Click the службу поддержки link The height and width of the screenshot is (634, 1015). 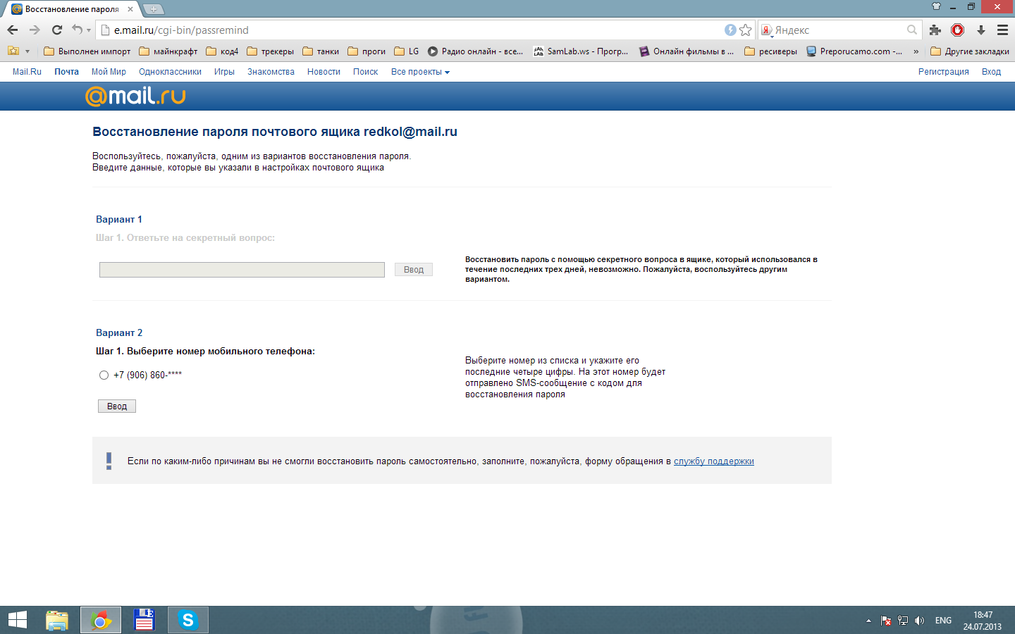tap(714, 461)
